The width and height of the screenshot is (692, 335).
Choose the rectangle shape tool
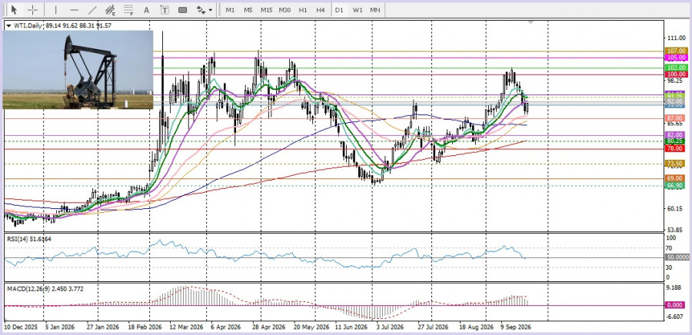coord(183,10)
